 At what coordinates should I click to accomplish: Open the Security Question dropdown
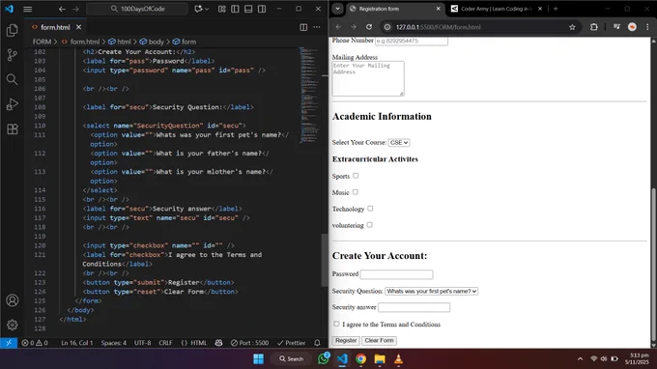(x=431, y=291)
